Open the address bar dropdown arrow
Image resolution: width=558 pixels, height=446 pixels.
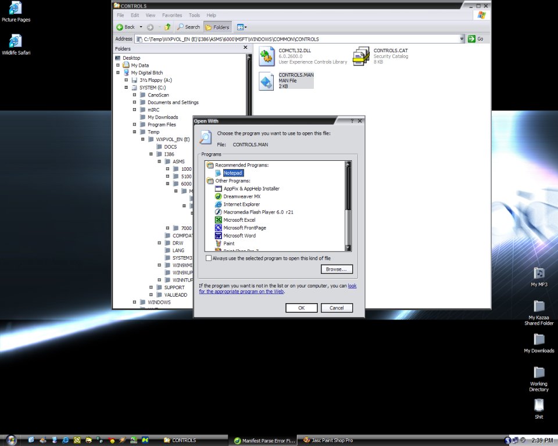[x=462, y=39]
